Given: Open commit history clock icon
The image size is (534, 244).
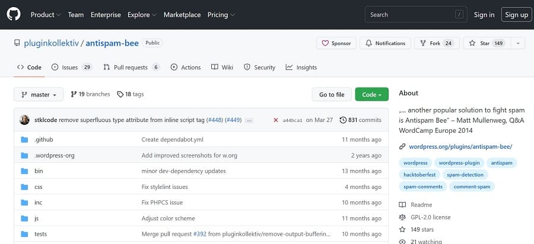Looking at the screenshot, I should (x=343, y=120).
